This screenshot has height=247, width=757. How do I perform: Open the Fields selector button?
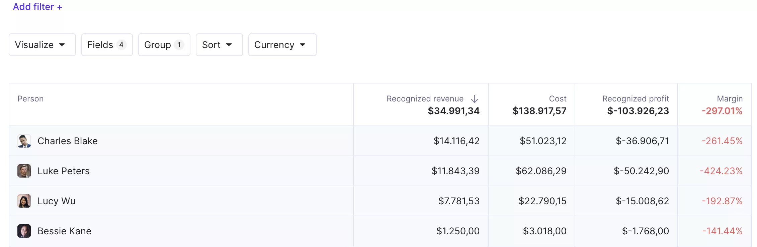(107, 45)
